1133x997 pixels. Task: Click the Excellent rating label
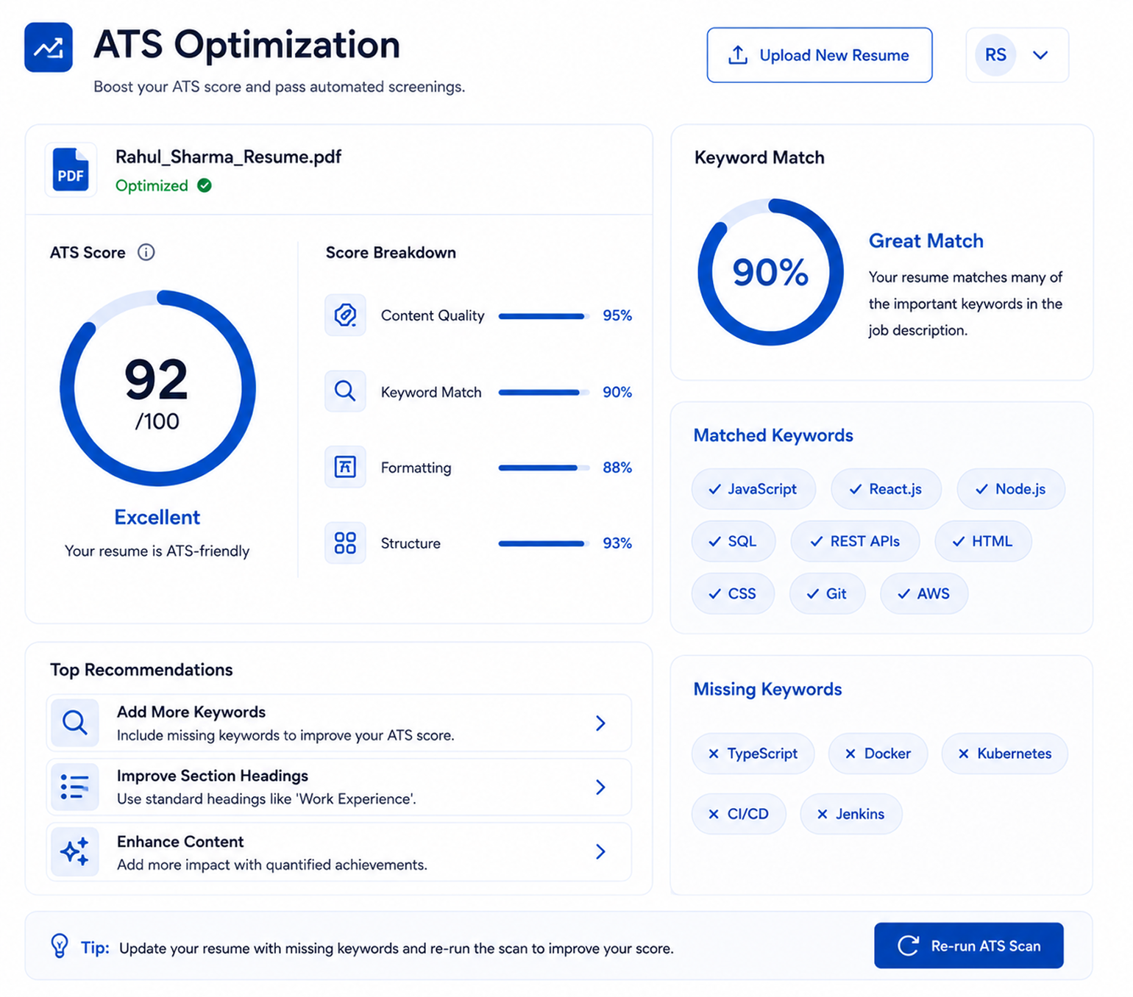tap(157, 517)
